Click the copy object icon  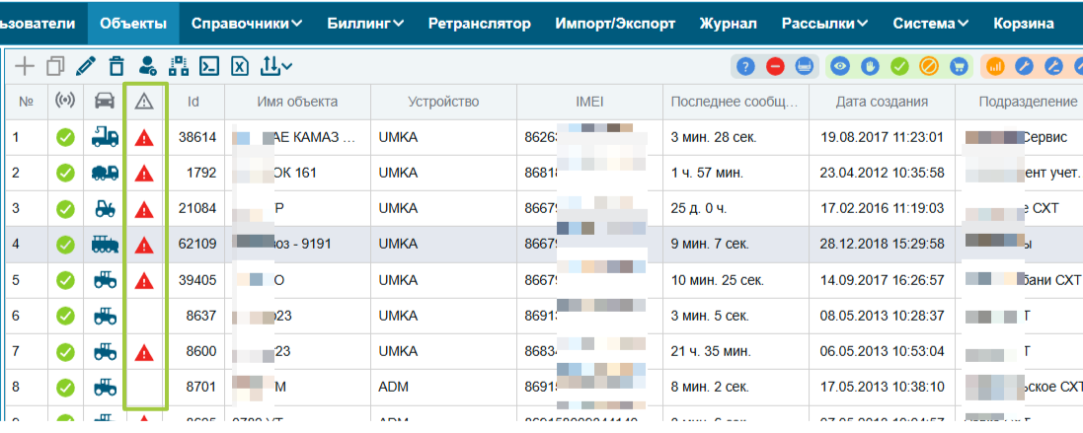[55, 66]
